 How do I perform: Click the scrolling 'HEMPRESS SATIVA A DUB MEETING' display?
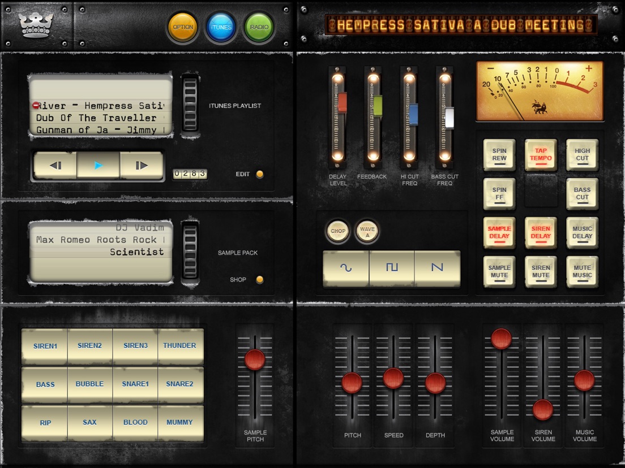tap(461, 25)
